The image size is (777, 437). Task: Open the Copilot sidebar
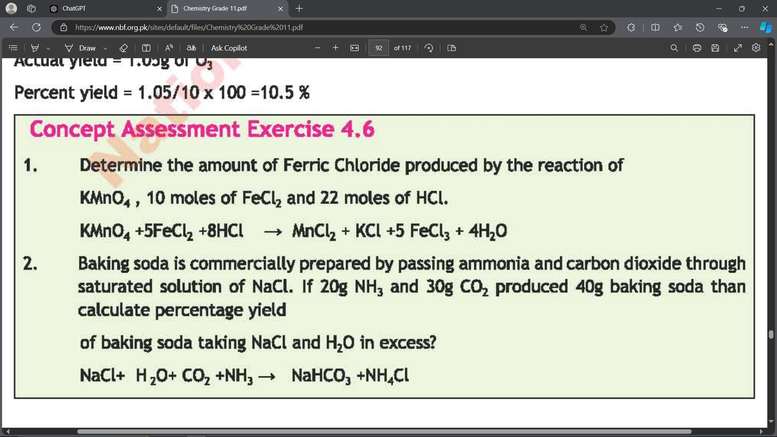(x=766, y=27)
